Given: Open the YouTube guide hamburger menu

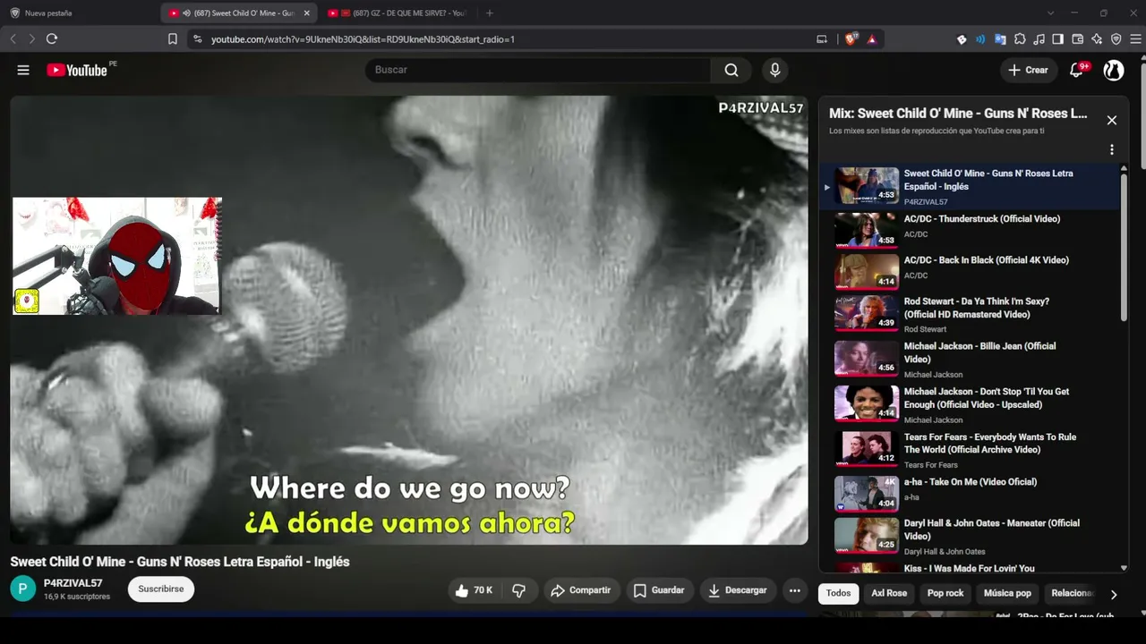Looking at the screenshot, I should point(23,70).
